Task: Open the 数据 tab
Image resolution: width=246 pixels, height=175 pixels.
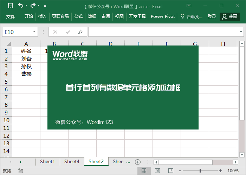Action: point(92,16)
